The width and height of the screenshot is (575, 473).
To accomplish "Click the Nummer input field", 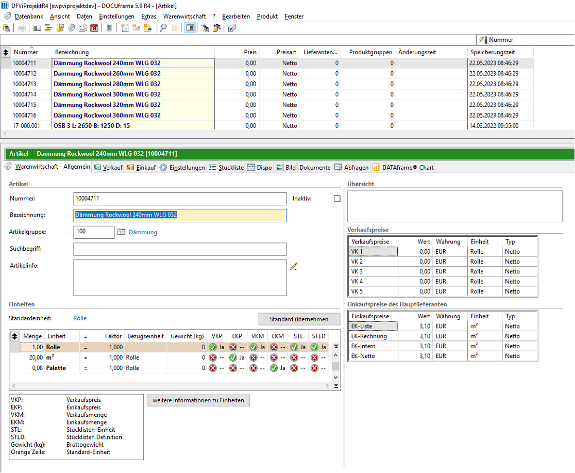I will pos(180,199).
